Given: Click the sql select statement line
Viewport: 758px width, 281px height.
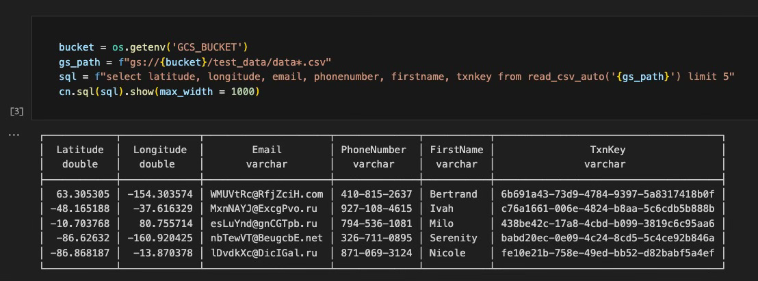Looking at the screenshot, I should tap(397, 77).
